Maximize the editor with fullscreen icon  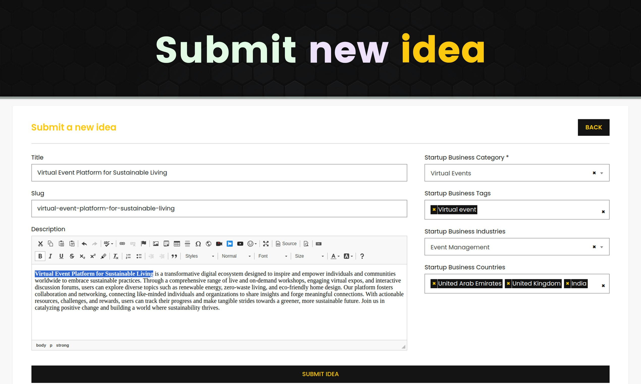[x=266, y=244]
